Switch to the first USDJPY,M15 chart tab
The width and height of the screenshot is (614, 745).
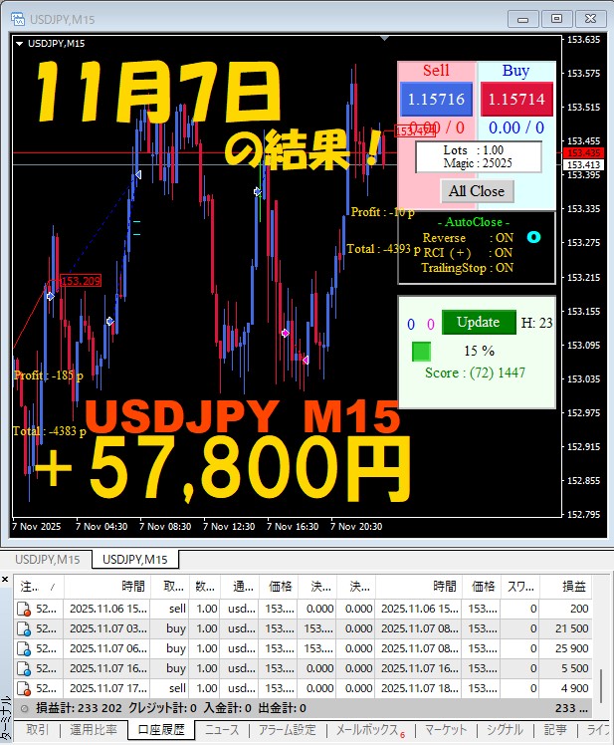point(47,559)
